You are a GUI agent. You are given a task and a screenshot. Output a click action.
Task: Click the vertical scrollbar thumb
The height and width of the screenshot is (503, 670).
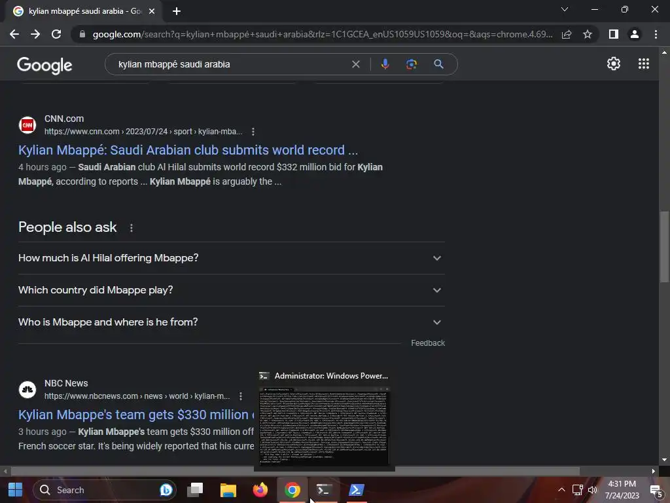tap(664, 246)
